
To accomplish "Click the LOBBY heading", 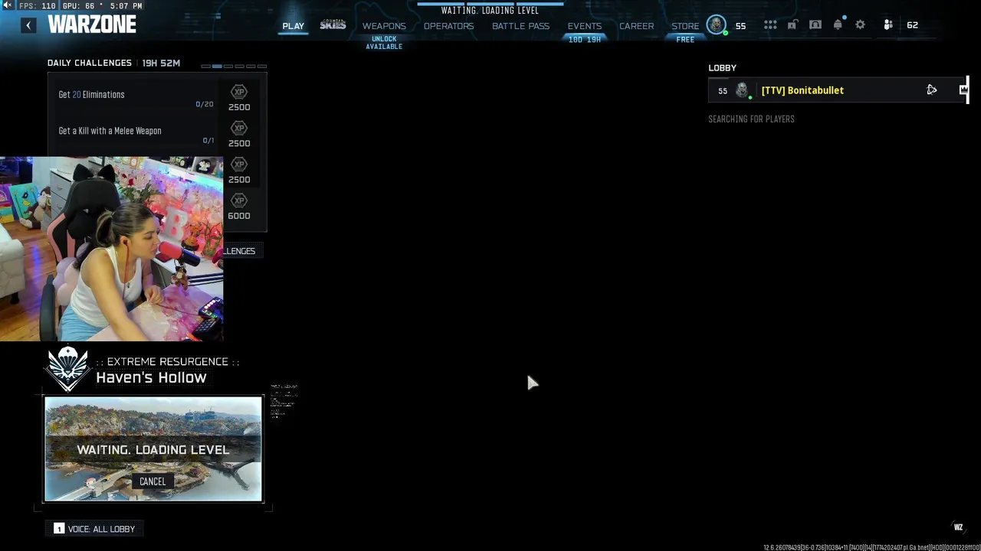I will tap(722, 68).
